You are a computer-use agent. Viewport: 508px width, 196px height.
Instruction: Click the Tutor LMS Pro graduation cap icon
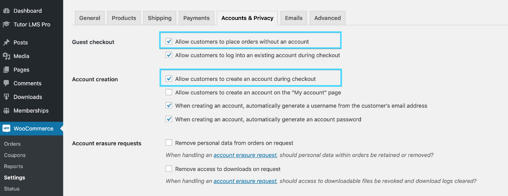6,25
